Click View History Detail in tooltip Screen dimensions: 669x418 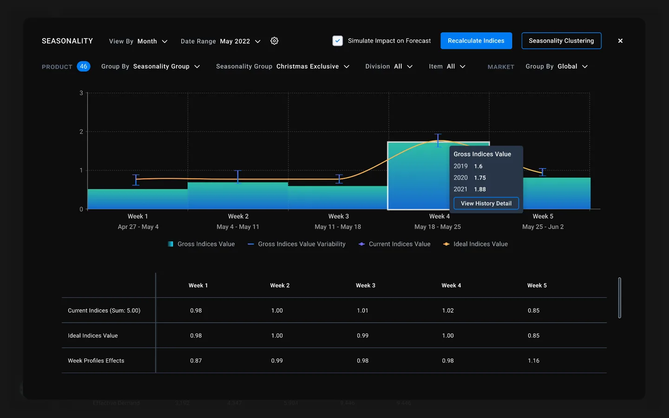[x=486, y=203]
